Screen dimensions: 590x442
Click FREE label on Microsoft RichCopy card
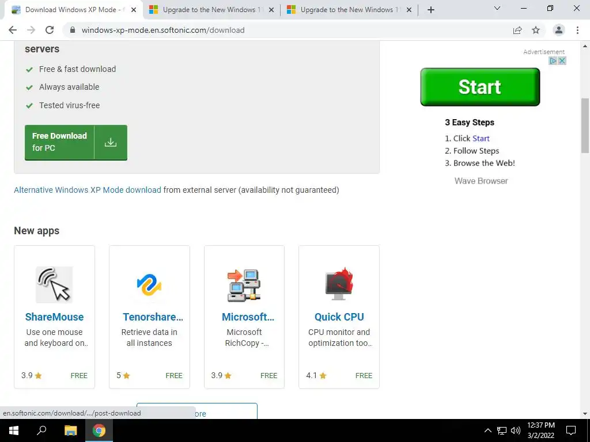[x=268, y=375]
